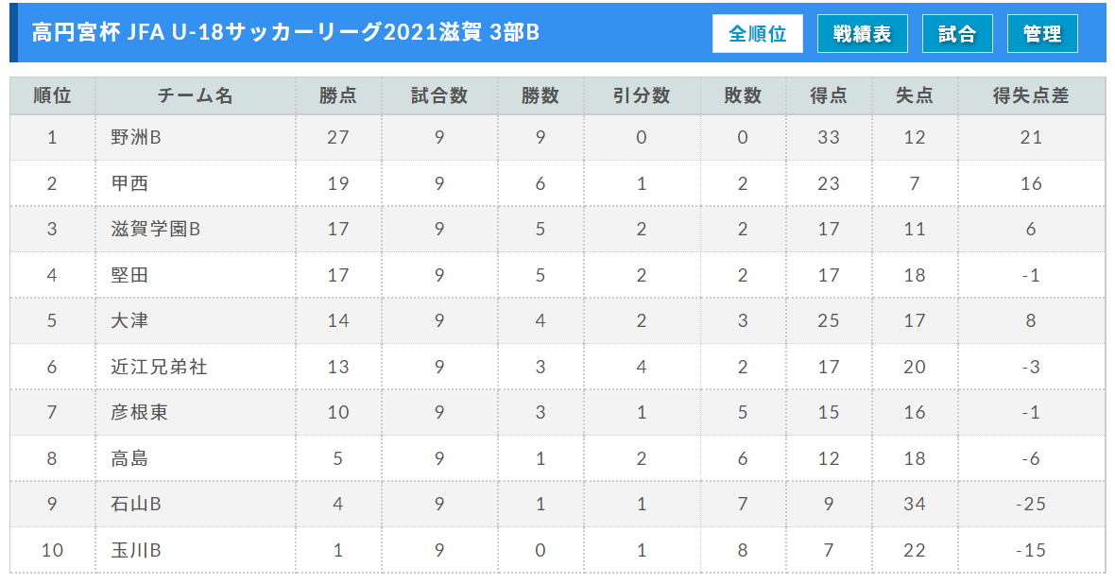The image size is (1115, 584).
Task: Switch to the 戦績表 tab
Action: click(862, 33)
